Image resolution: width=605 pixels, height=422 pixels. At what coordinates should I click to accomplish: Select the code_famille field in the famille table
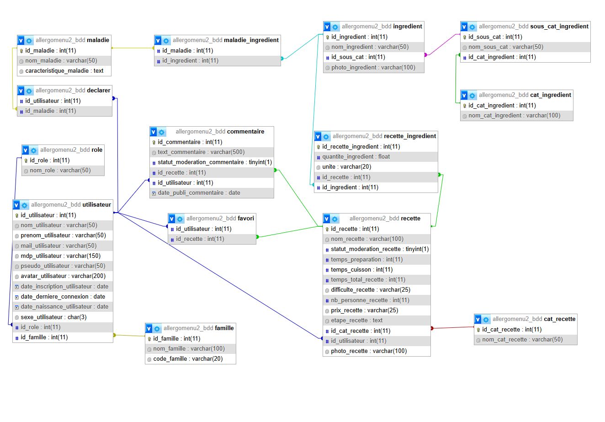point(188,359)
